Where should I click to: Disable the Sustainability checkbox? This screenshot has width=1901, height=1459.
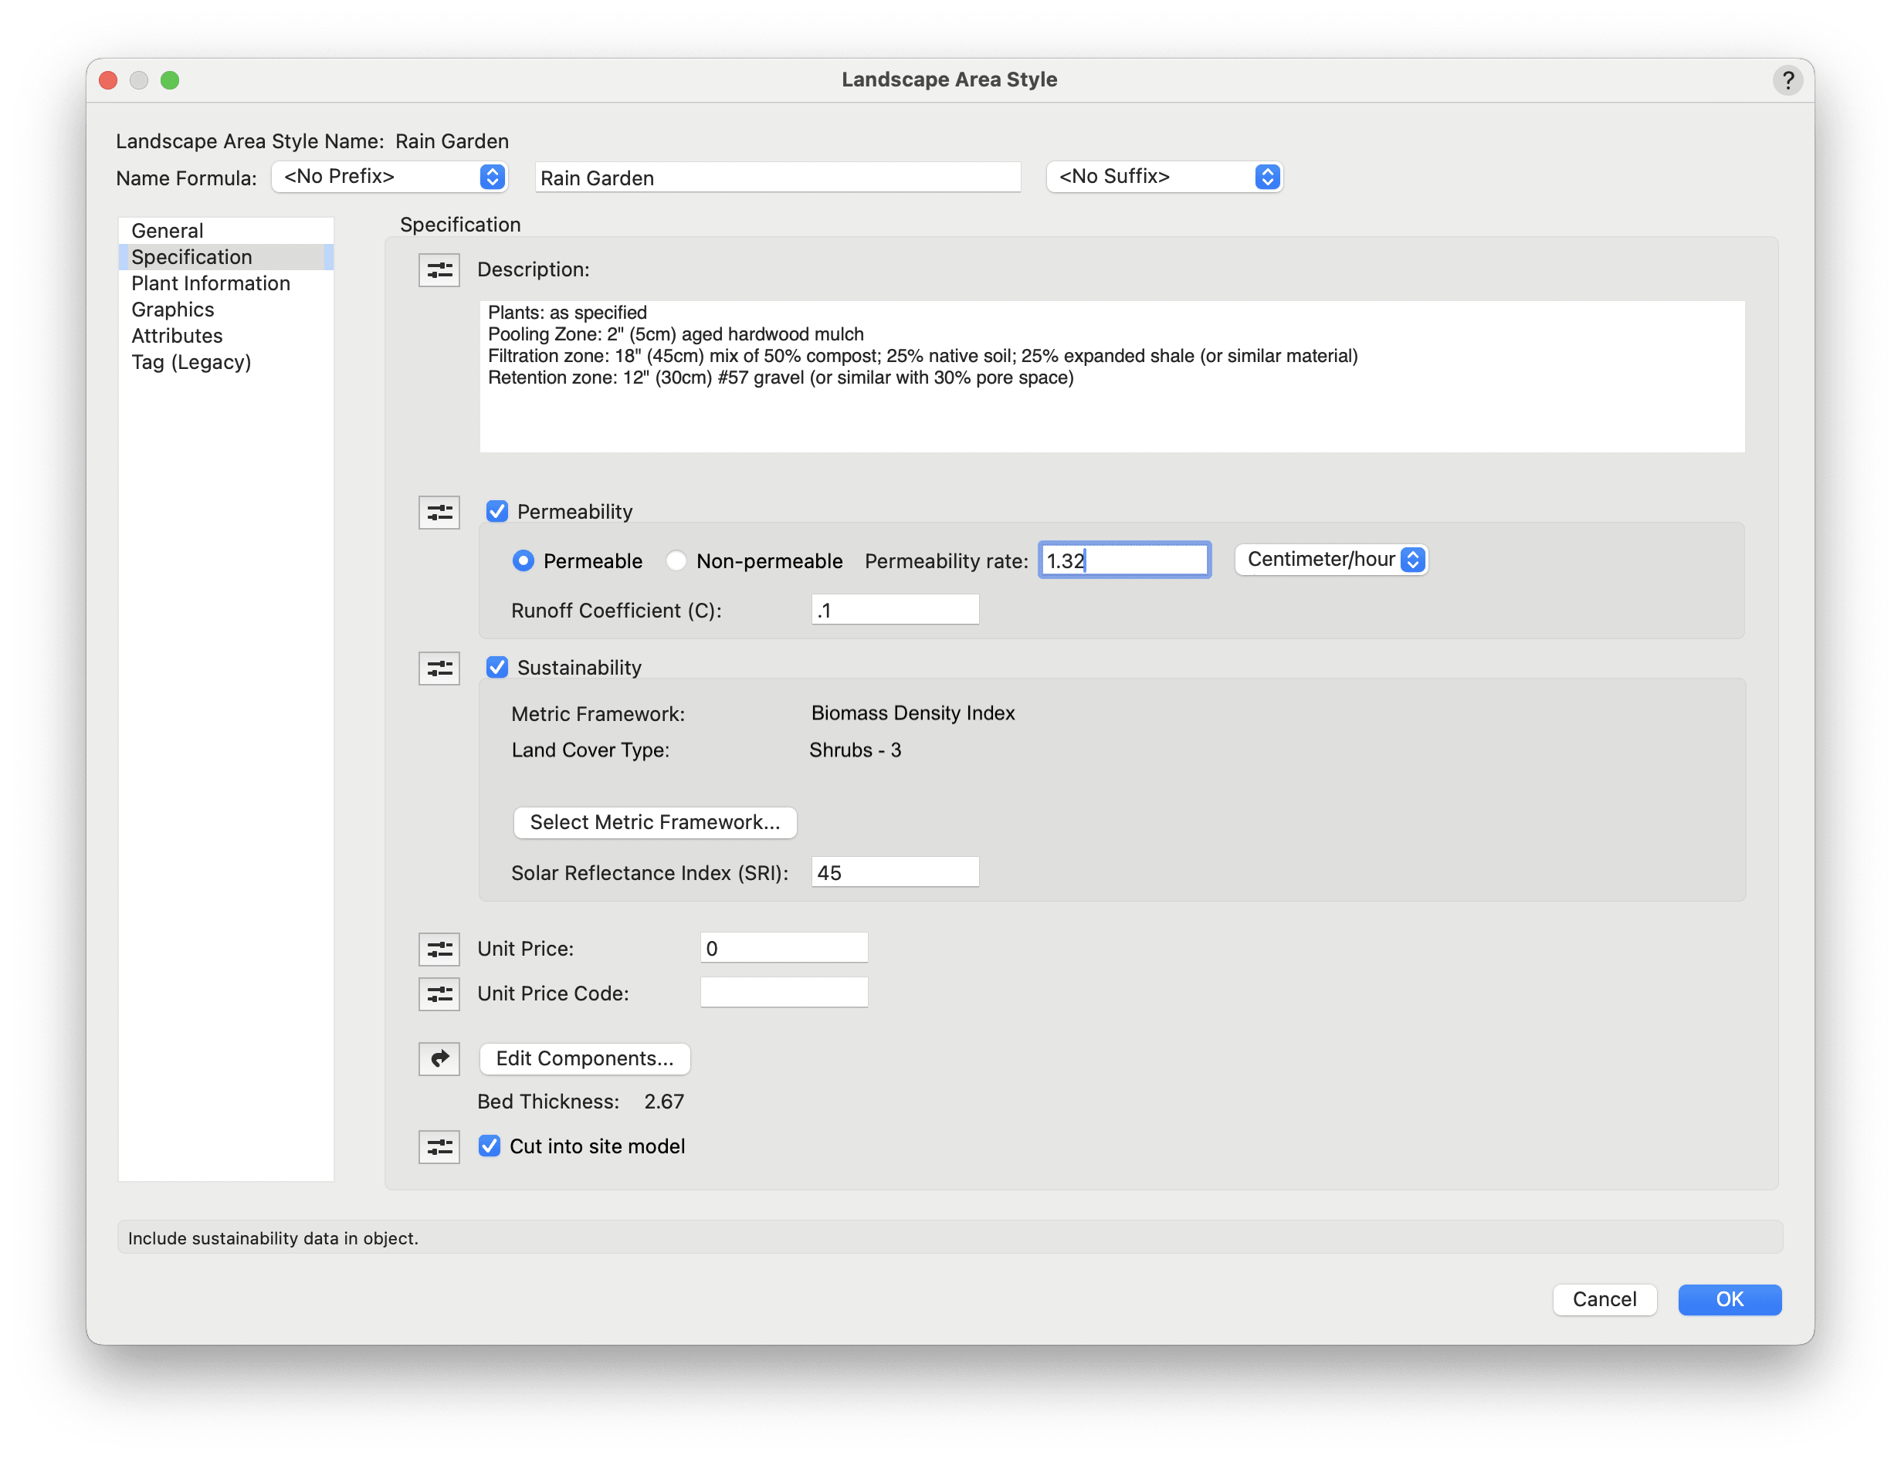tap(496, 667)
